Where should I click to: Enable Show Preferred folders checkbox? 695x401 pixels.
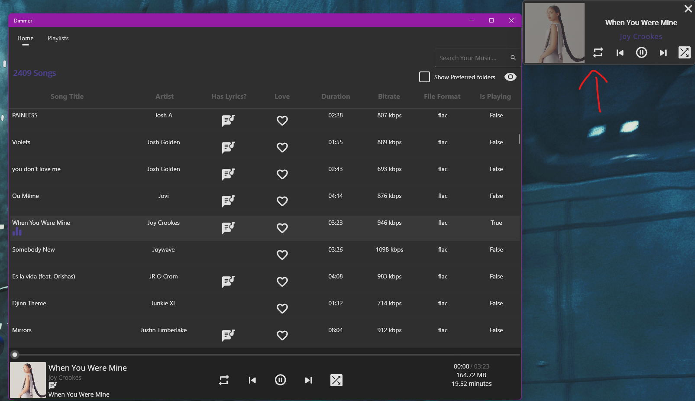(x=424, y=77)
